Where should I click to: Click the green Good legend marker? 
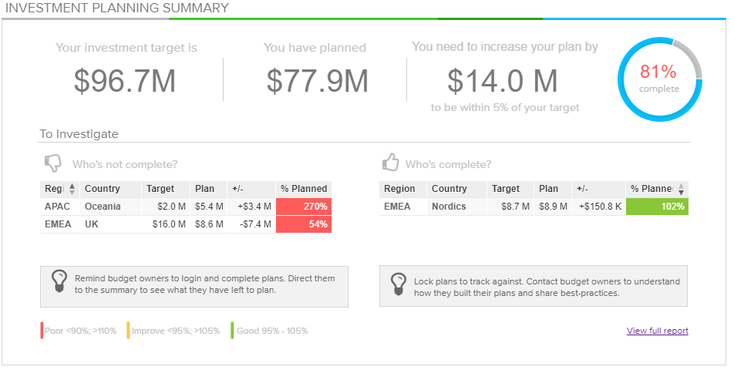tap(232, 331)
